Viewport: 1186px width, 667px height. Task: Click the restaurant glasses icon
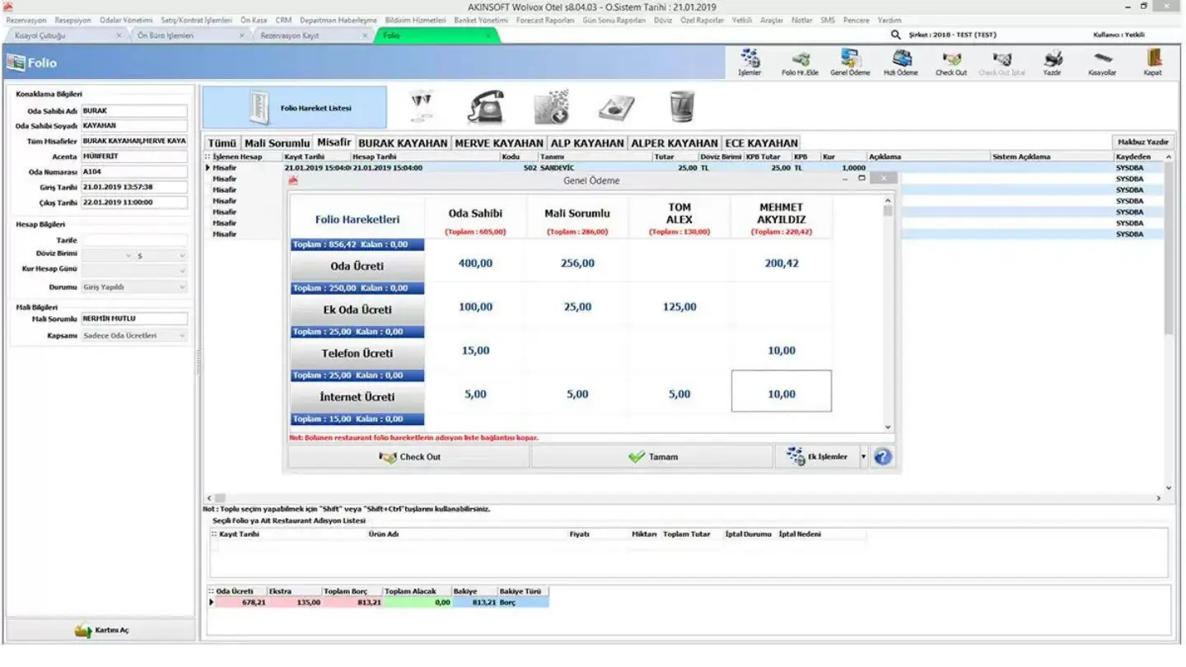423,107
